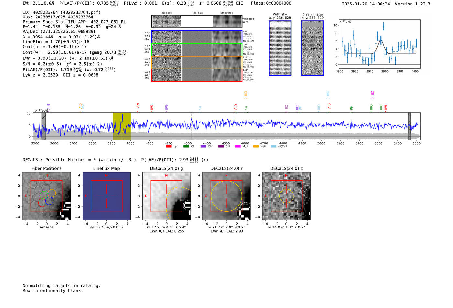Select the Clean Image detector cutout

pos(313,48)
